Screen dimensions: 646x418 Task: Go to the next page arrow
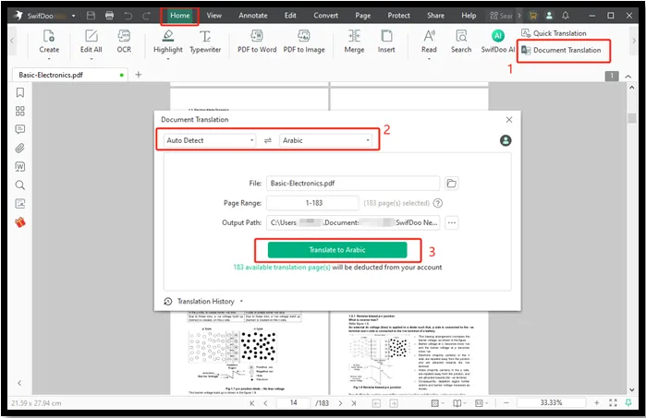[340, 403]
